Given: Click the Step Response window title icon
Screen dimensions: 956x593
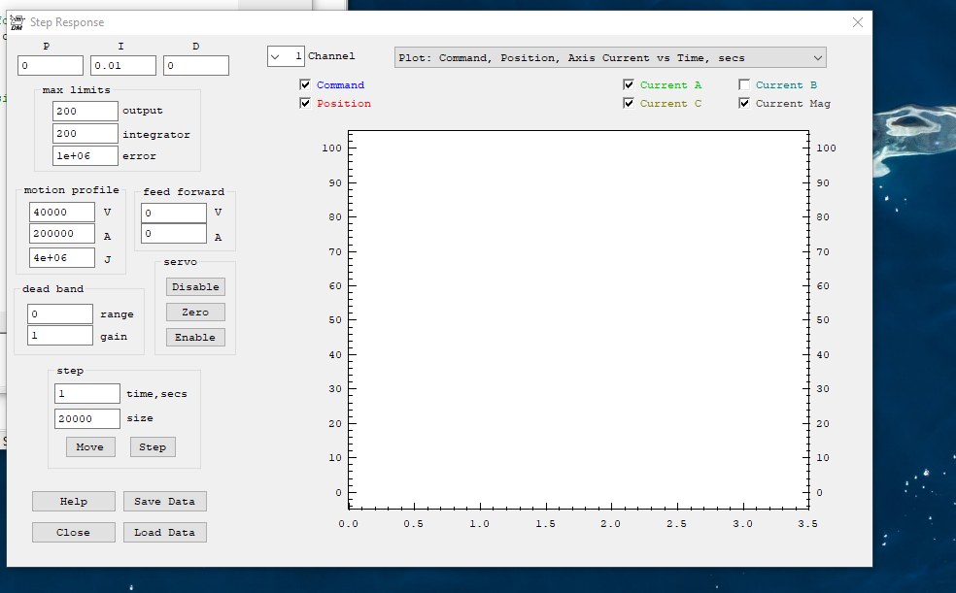Looking at the screenshot, I should (17, 22).
